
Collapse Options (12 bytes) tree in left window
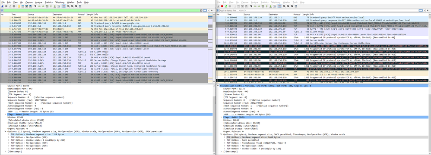click(x=6, y=131)
